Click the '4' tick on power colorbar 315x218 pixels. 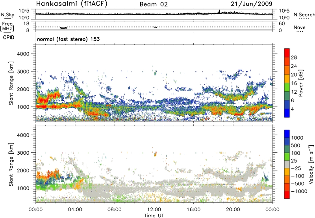(x=293, y=109)
